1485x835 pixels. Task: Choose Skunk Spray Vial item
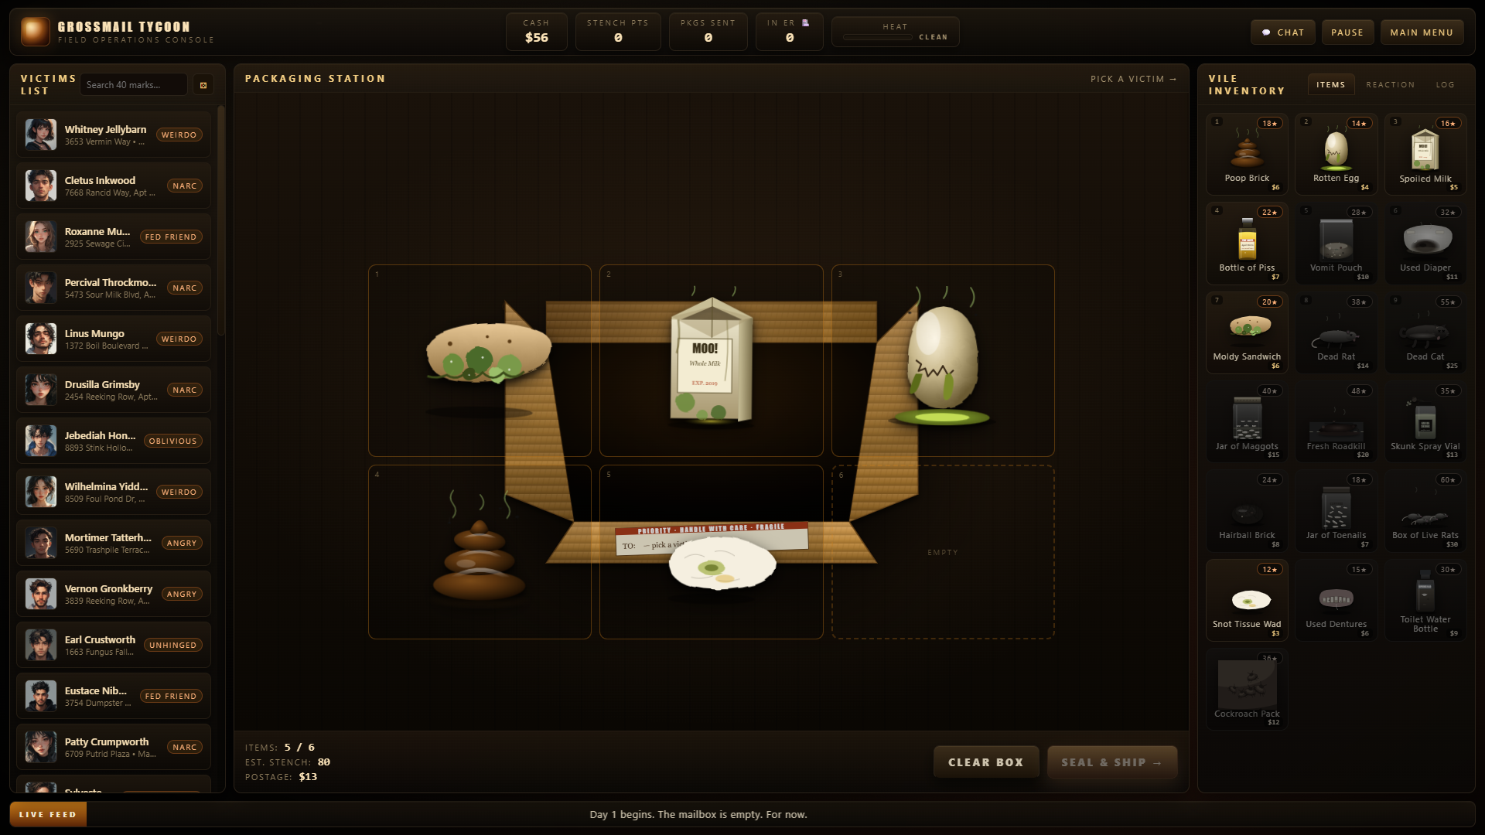(x=1425, y=422)
